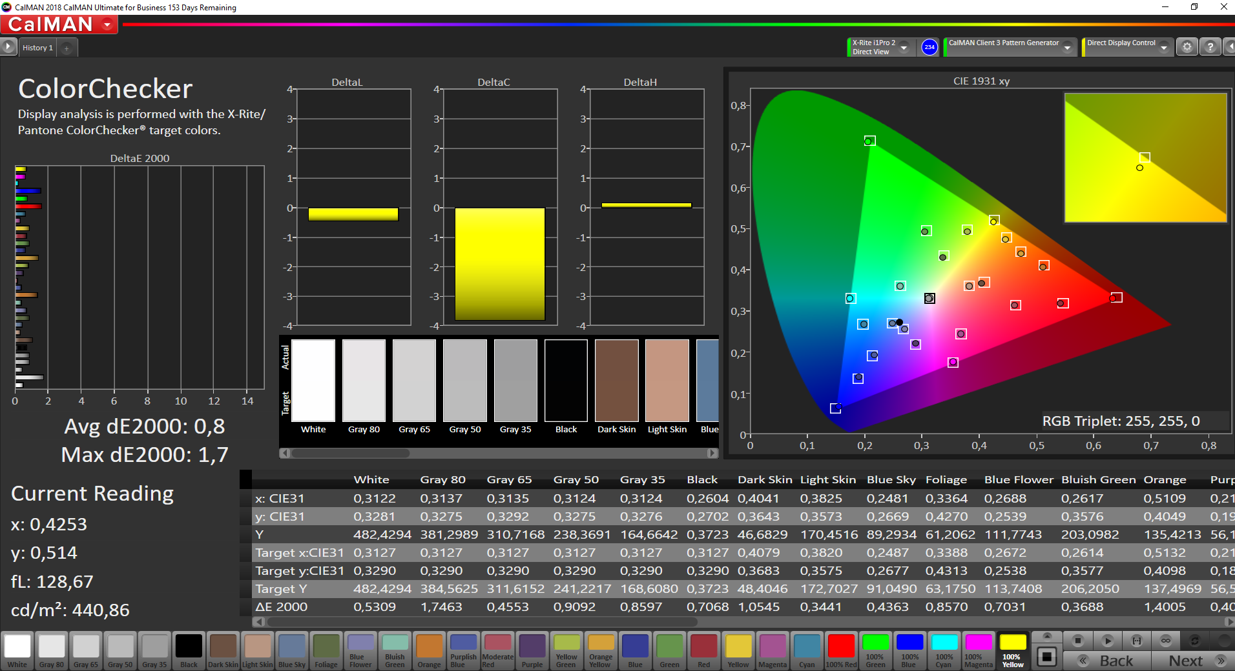Image resolution: width=1235 pixels, height=671 pixels.
Task: Select the Gray 35 patch in the bottom strip
Action: pyautogui.click(x=154, y=650)
